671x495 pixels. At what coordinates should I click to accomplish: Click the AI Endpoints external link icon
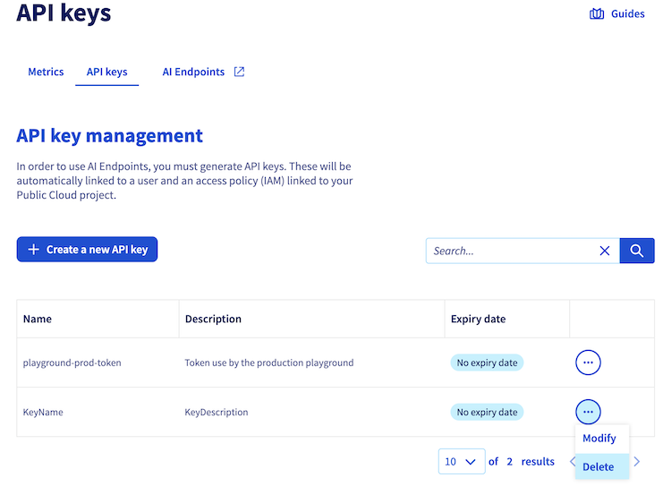239,72
